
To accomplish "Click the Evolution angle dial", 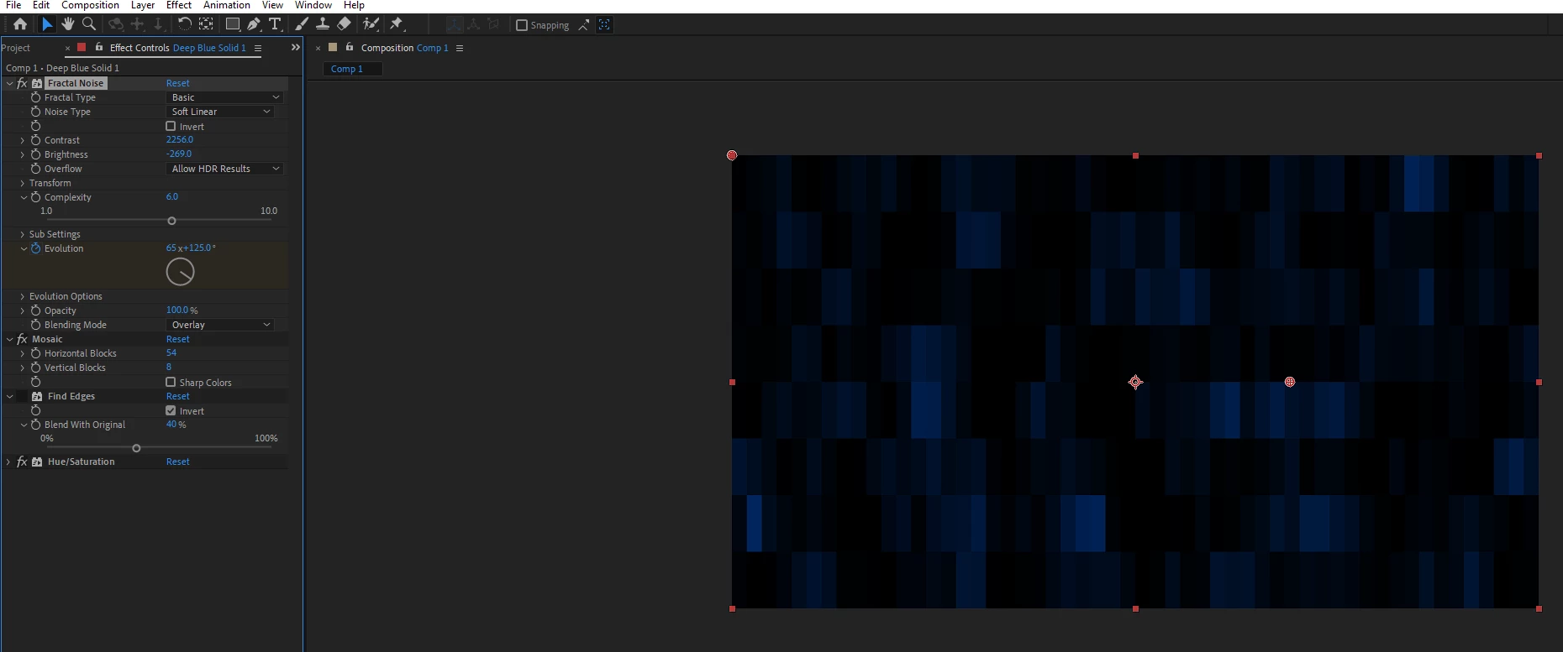I will click(x=181, y=272).
